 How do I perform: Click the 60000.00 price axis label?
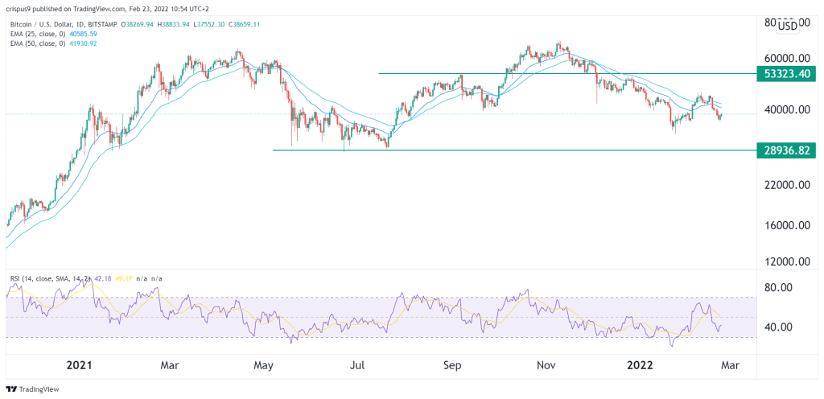coord(785,58)
